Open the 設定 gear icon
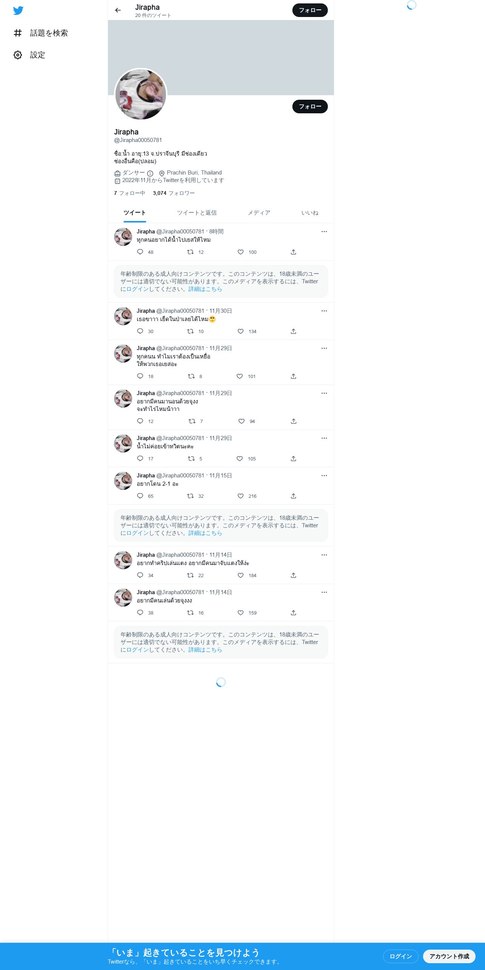The height and width of the screenshot is (970, 485). click(x=18, y=55)
